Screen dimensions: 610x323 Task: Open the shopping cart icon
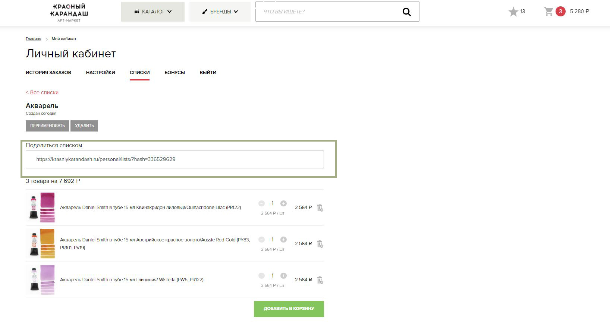pyautogui.click(x=549, y=12)
